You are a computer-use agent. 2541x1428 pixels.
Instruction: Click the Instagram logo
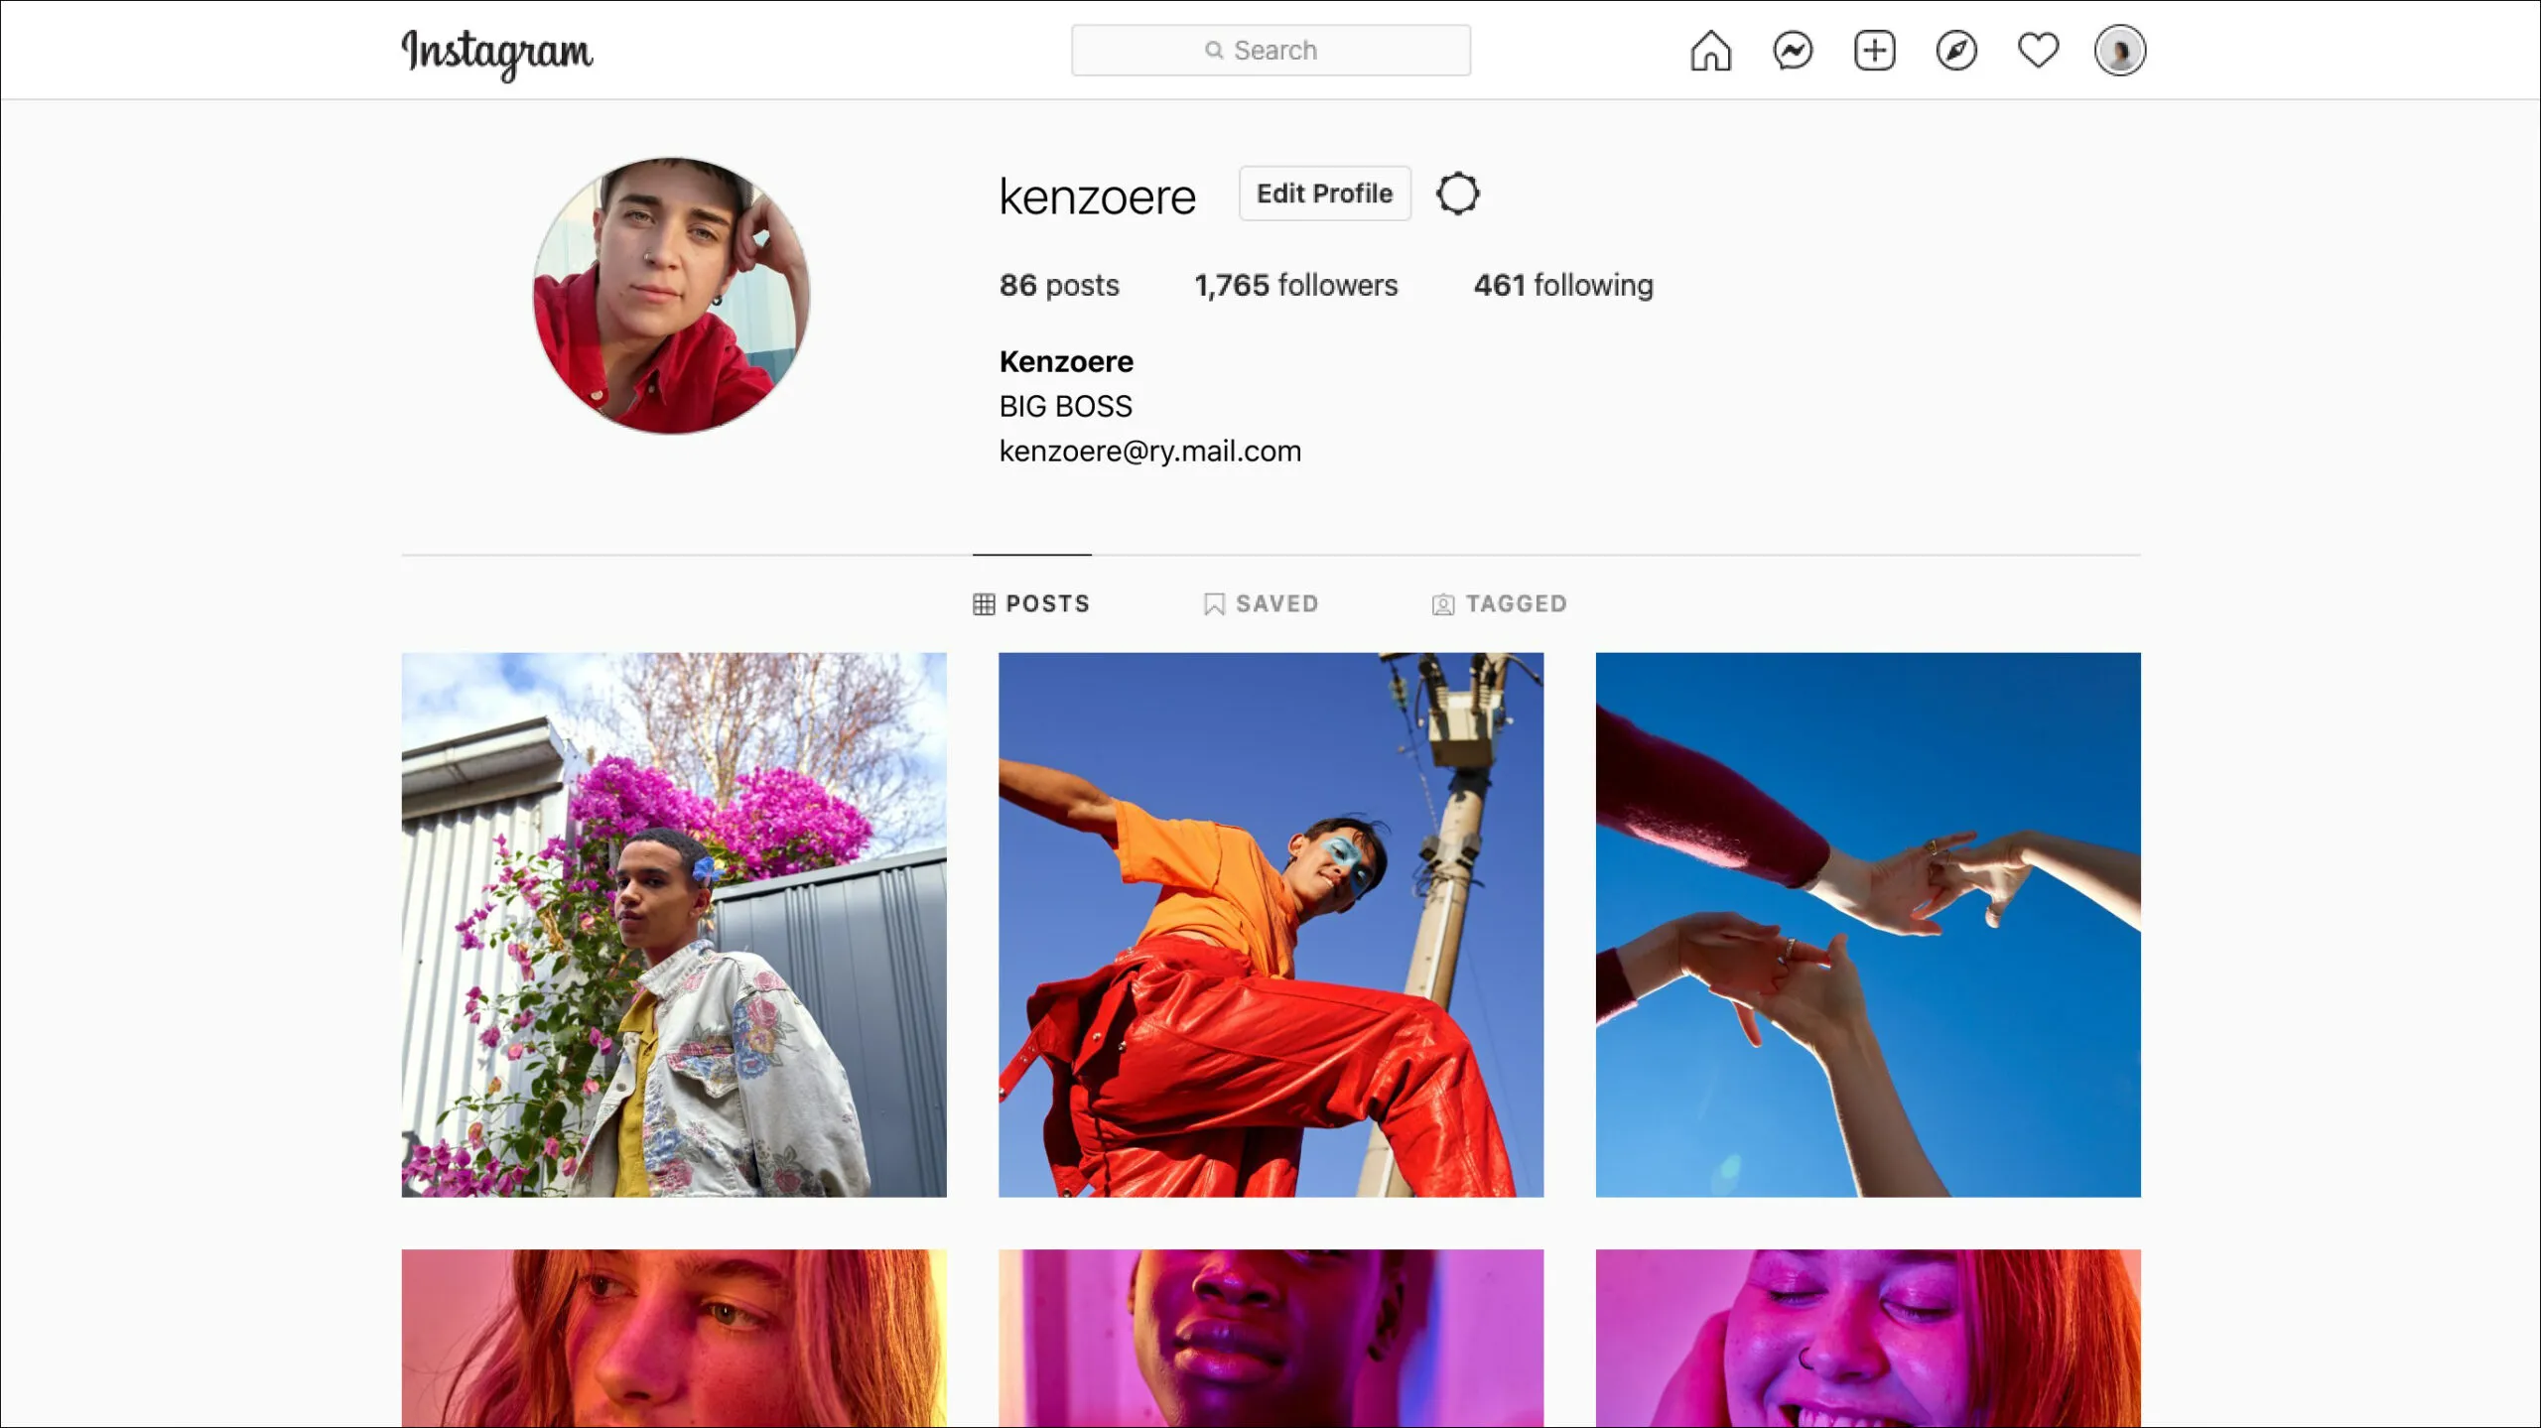pos(496,53)
